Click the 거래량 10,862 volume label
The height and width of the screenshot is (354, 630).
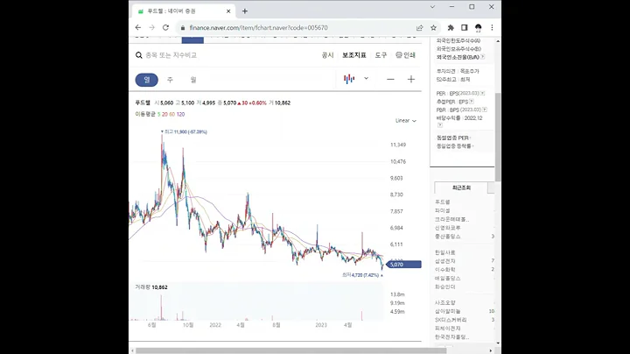[151, 287]
